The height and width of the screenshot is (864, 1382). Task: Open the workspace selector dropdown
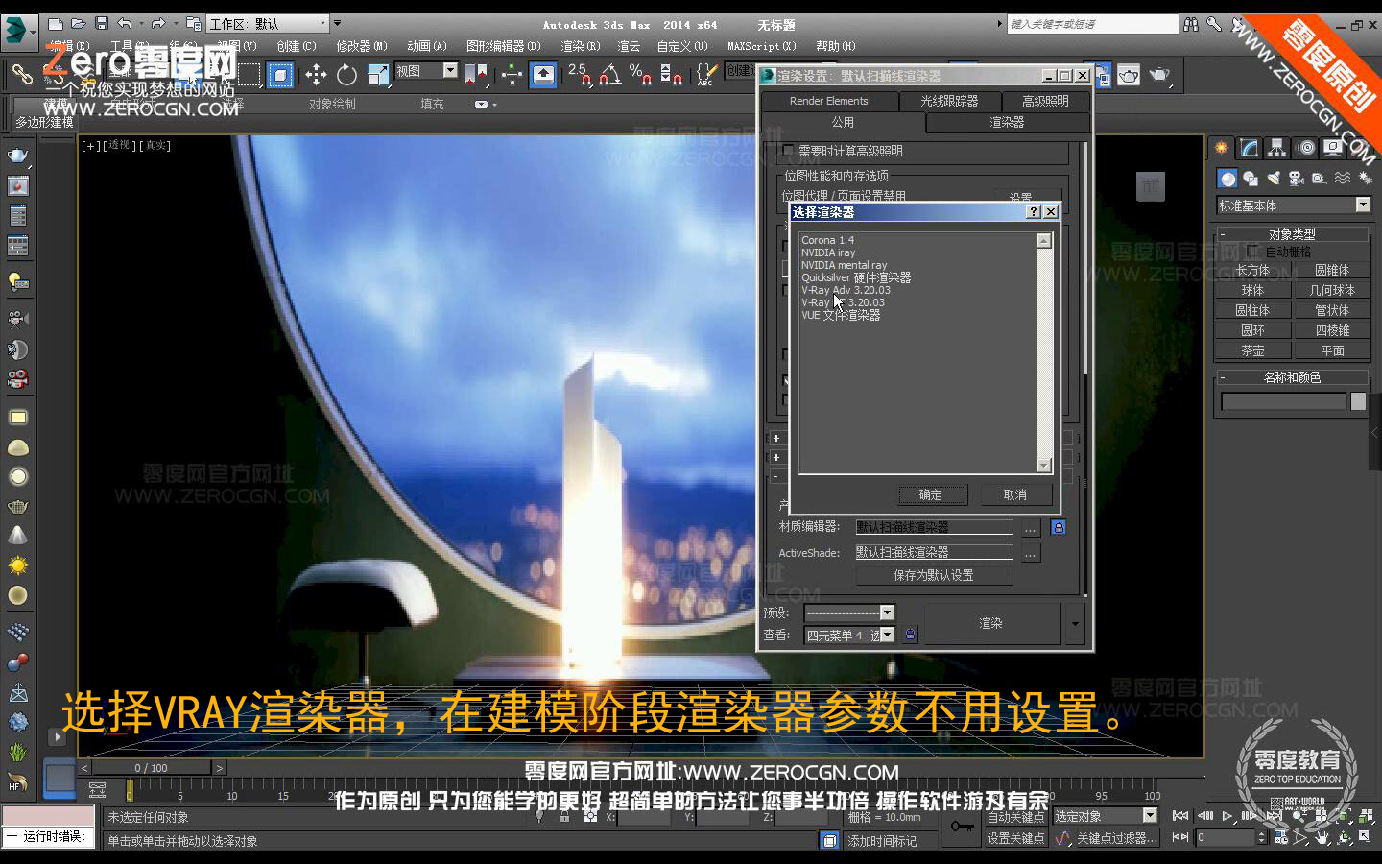[x=268, y=24]
